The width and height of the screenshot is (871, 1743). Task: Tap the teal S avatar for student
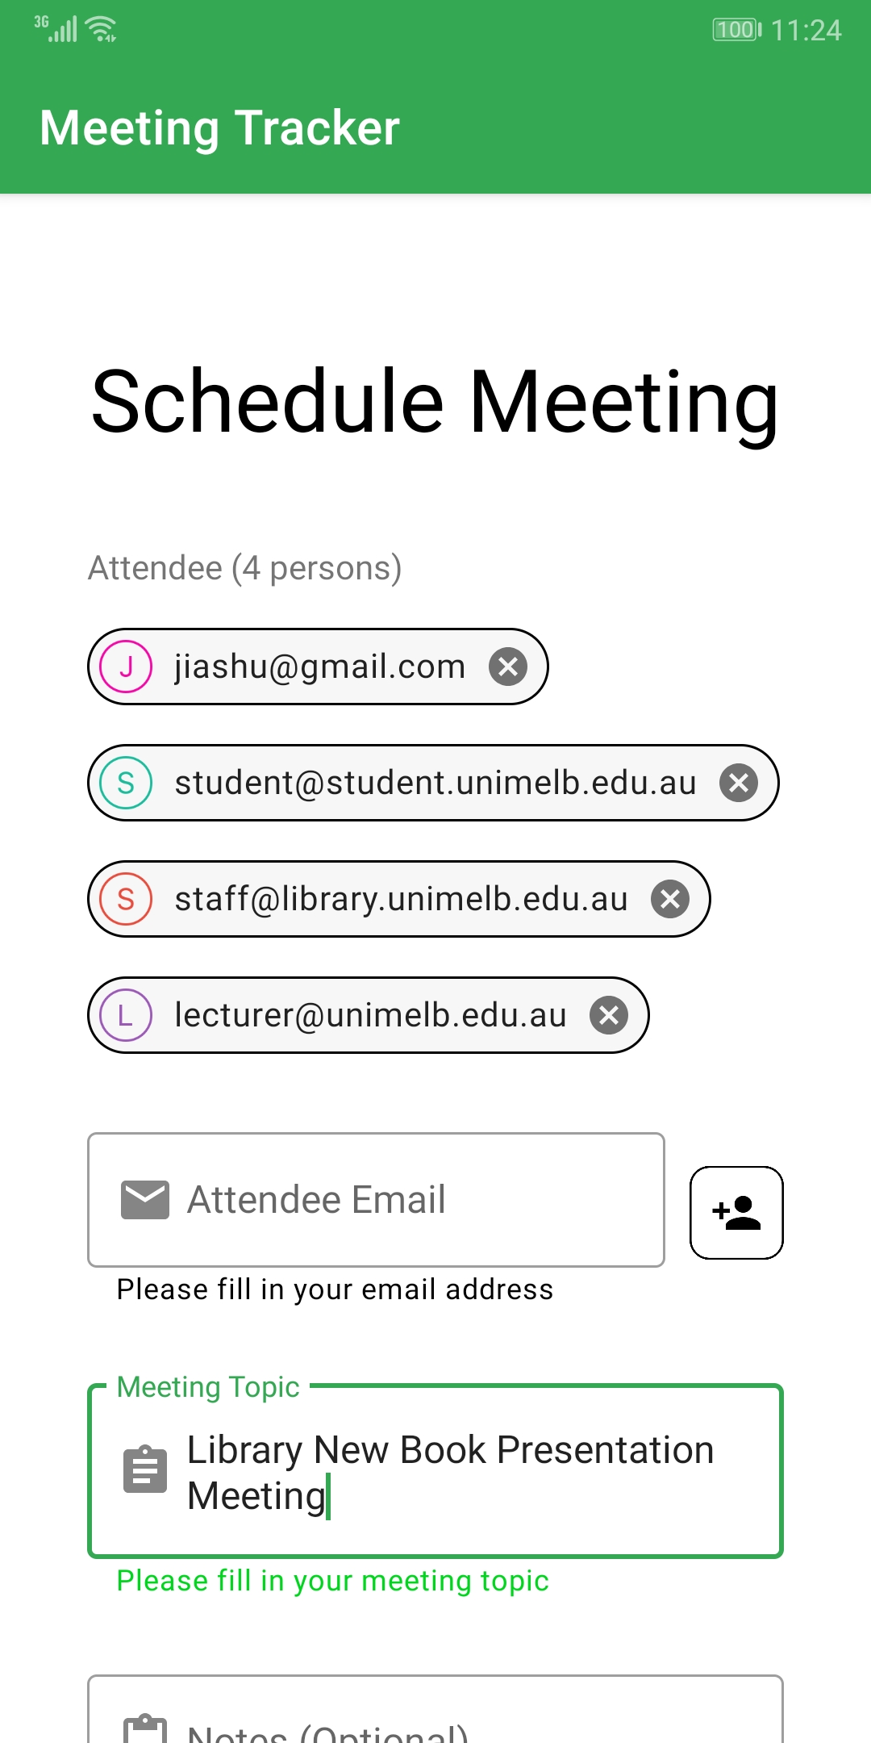tap(126, 783)
